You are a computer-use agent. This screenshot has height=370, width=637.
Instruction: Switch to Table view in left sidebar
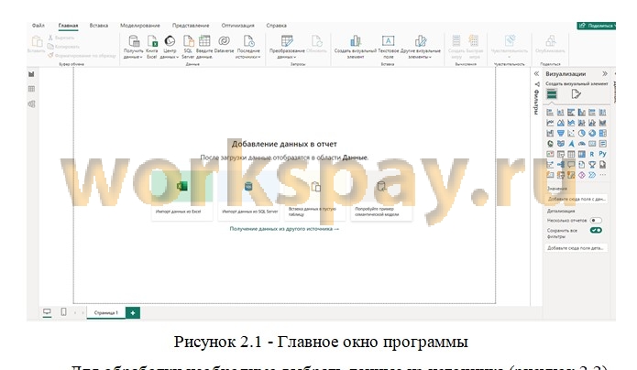[31, 89]
